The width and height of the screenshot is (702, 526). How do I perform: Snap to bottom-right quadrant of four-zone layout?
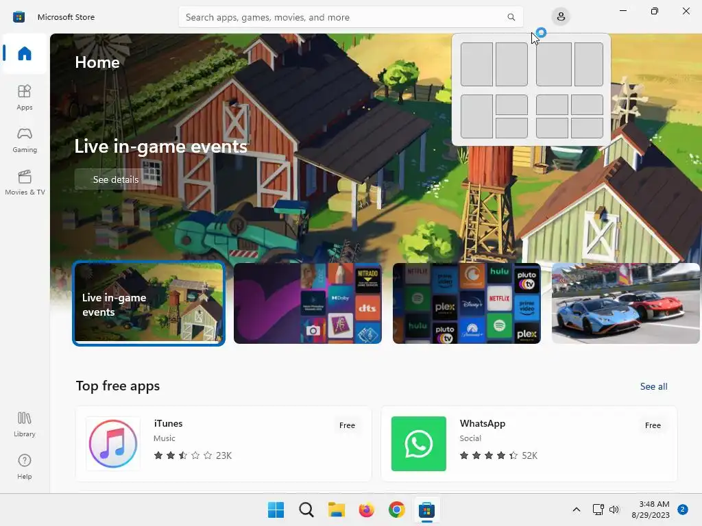[587, 128]
